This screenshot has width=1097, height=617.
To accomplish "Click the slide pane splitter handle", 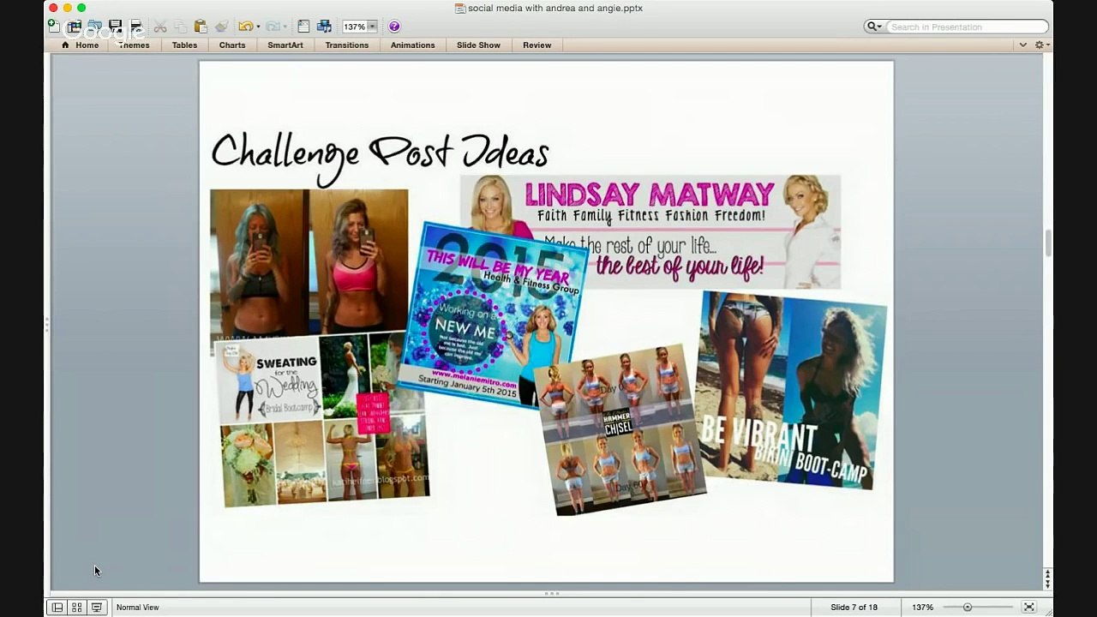I will 47,324.
